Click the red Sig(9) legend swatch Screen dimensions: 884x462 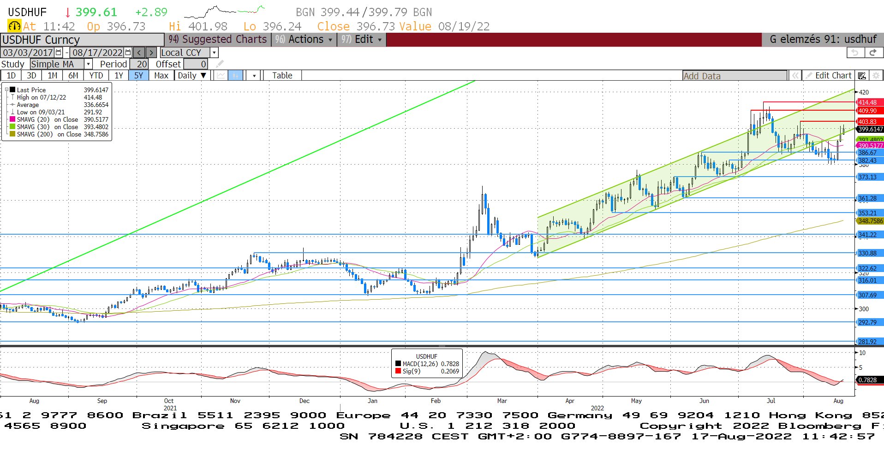tap(398, 371)
